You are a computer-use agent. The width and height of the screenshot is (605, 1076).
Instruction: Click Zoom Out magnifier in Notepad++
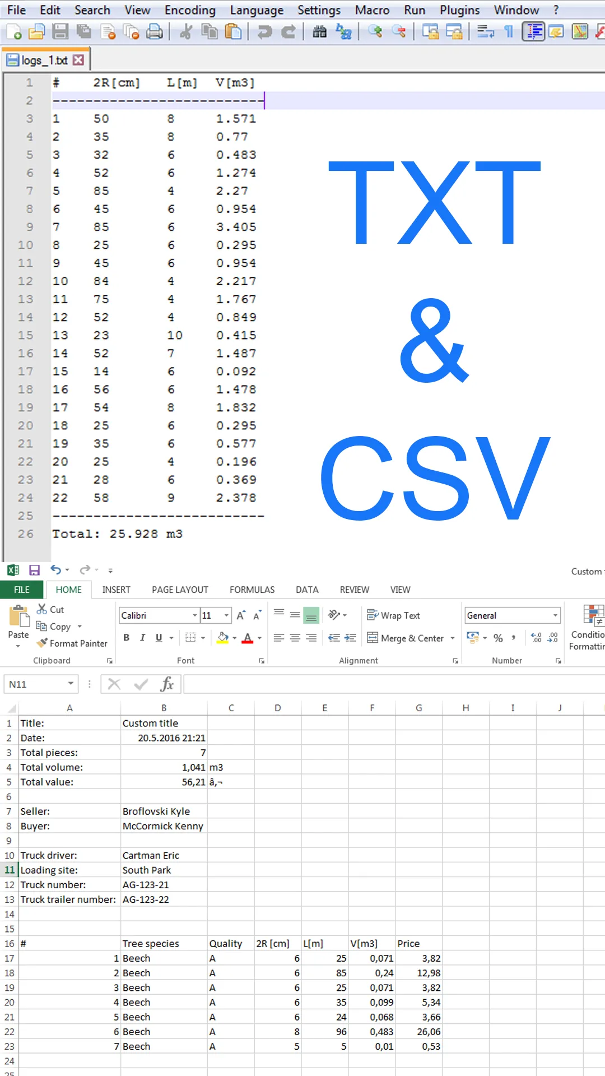point(398,32)
